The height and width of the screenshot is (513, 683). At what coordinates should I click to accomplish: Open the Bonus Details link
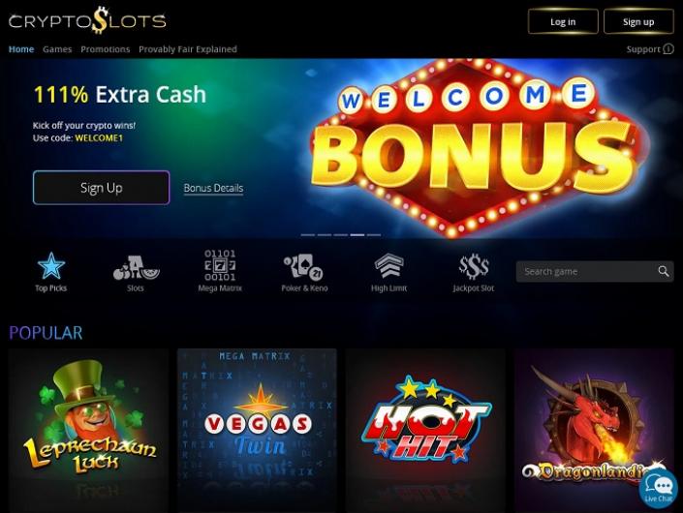point(213,188)
